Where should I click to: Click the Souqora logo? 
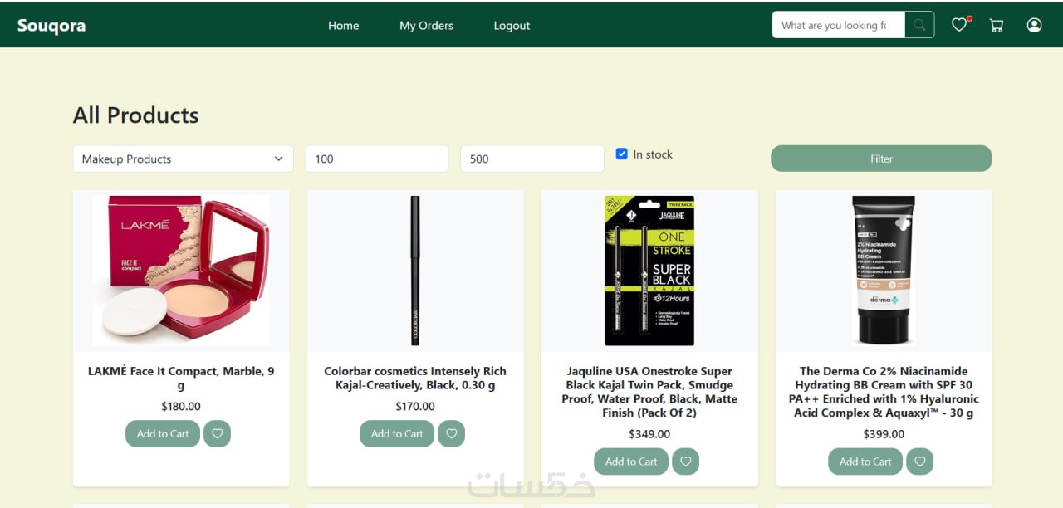pyautogui.click(x=51, y=26)
